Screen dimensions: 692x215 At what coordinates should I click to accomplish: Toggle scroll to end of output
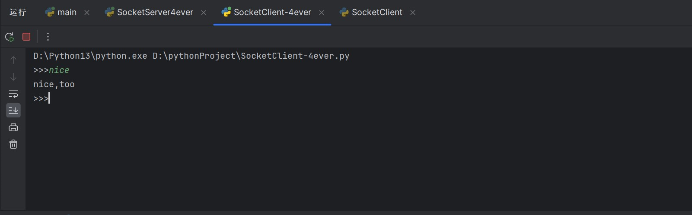(x=13, y=111)
